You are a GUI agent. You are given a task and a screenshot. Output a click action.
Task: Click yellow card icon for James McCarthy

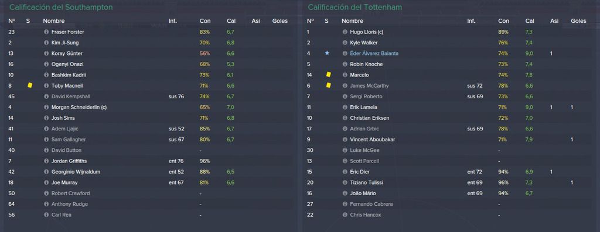click(328, 85)
